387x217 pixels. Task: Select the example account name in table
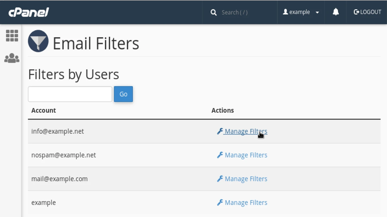click(x=43, y=203)
